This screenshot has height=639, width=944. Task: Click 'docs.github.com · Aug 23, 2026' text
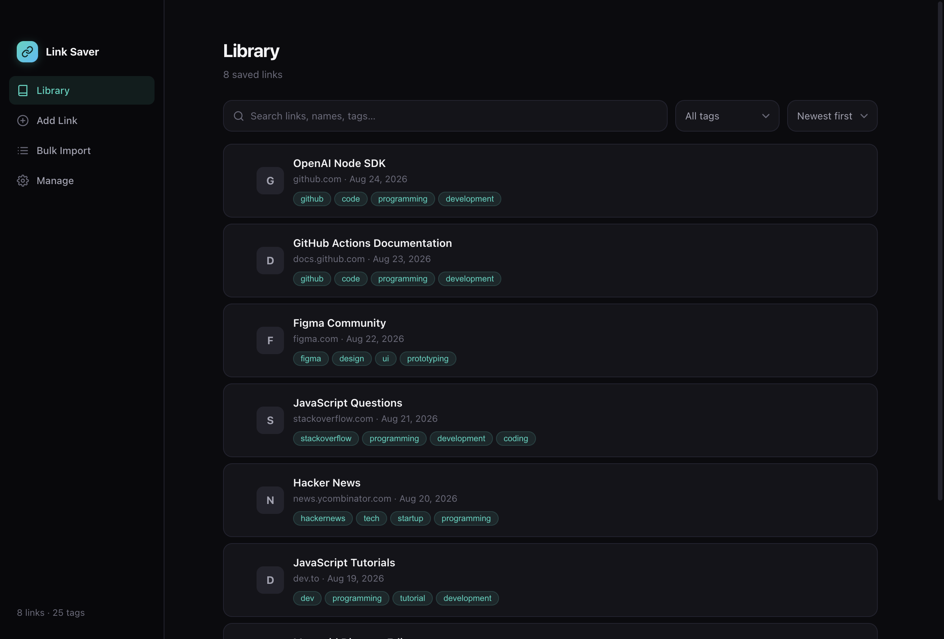(362, 259)
